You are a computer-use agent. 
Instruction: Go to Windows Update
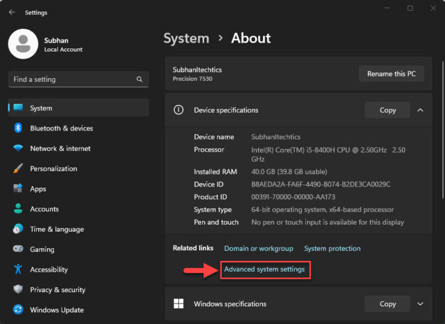coord(79,309)
